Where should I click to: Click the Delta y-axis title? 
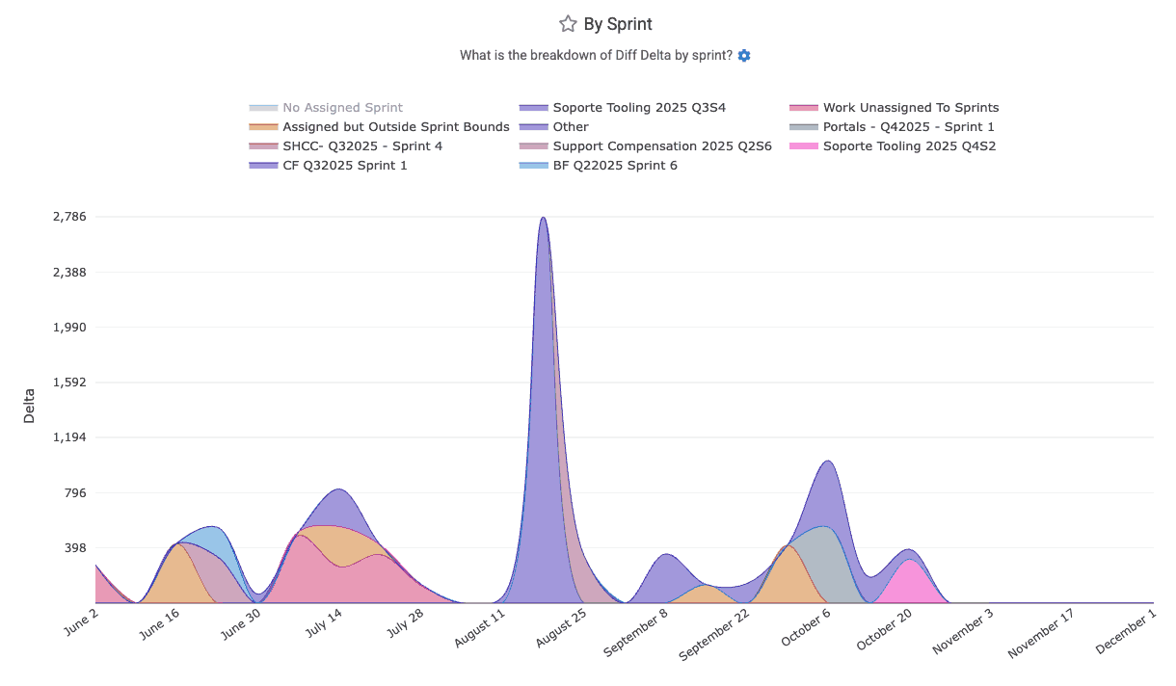coord(30,406)
